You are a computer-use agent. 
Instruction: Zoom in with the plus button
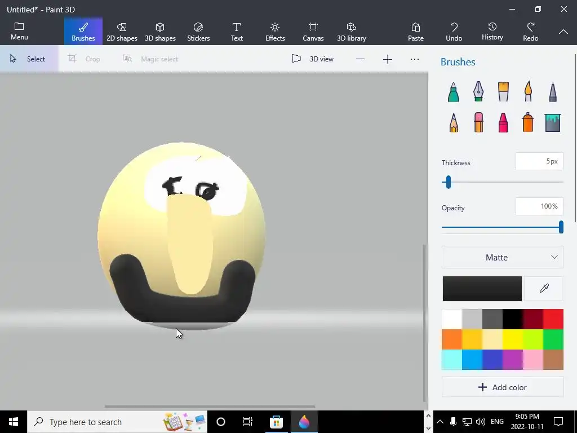tap(388, 59)
